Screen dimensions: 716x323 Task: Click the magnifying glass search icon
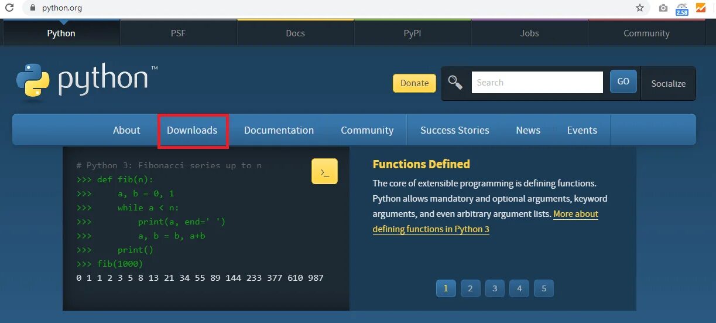pyautogui.click(x=455, y=82)
